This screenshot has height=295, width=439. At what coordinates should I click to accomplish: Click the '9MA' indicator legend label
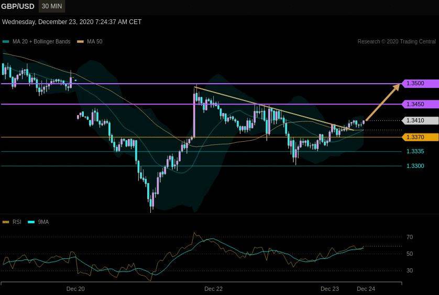(x=43, y=222)
